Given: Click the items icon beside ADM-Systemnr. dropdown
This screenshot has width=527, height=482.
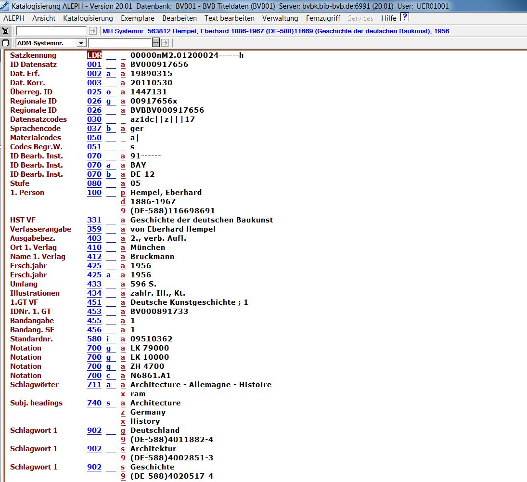Looking at the screenshot, I should click(5, 43).
